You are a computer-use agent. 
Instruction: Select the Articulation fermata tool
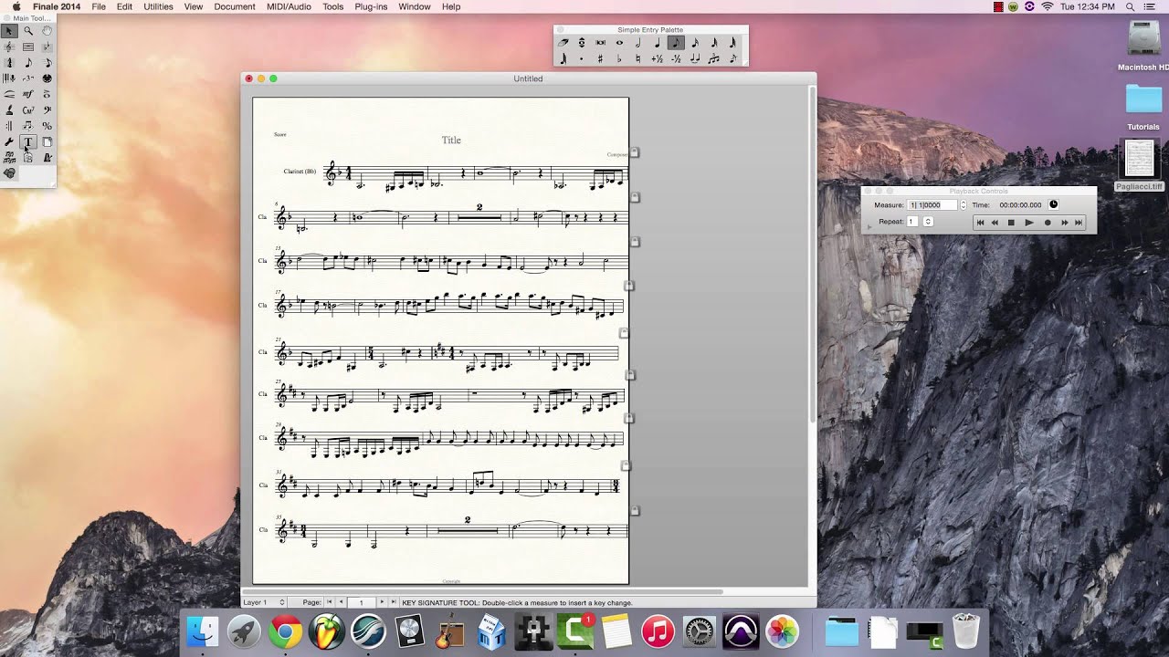point(47,94)
